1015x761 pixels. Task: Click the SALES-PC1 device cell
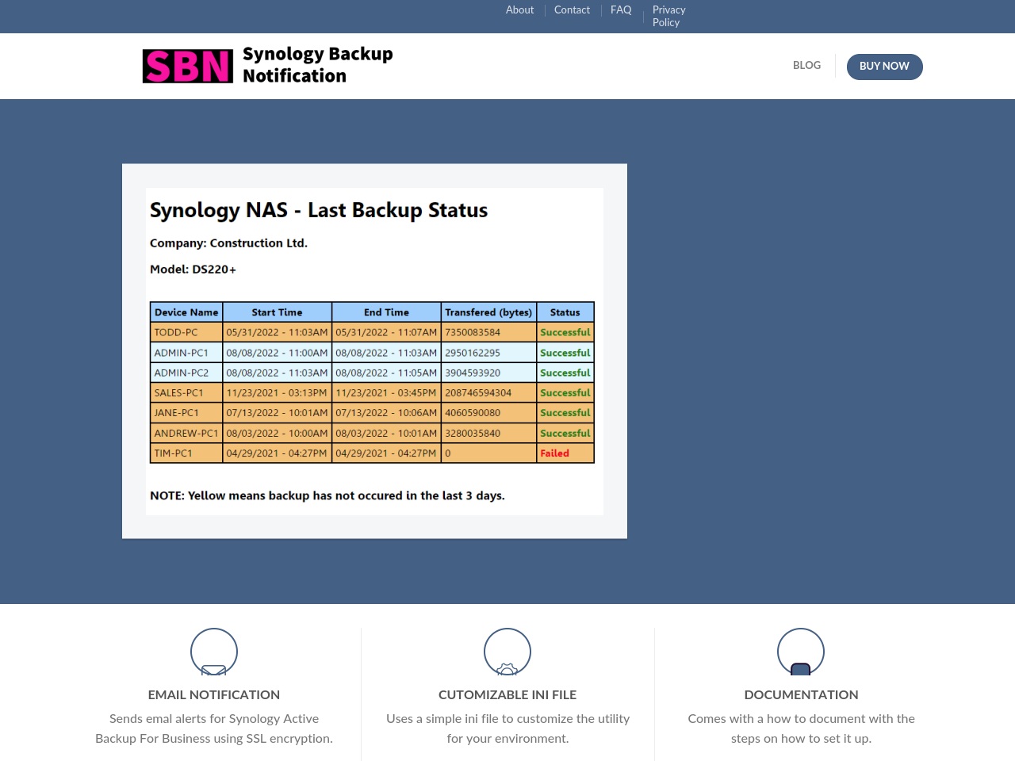[x=186, y=393]
